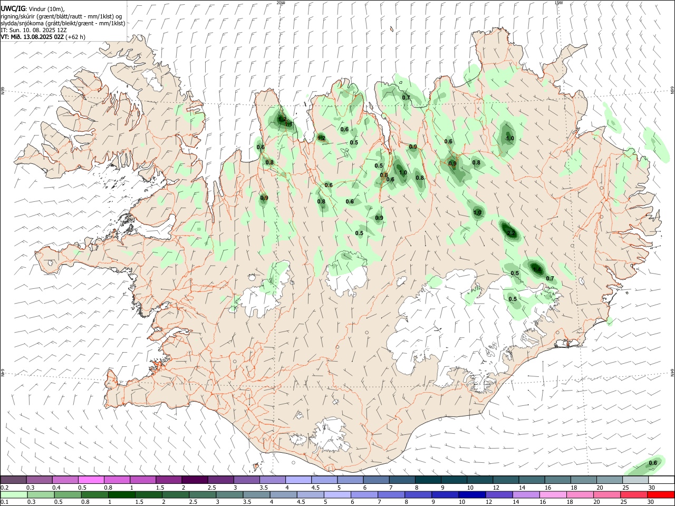Pick the darkest purple 2–2.5 swatch
This screenshot has width=675, height=506.
coord(195,480)
